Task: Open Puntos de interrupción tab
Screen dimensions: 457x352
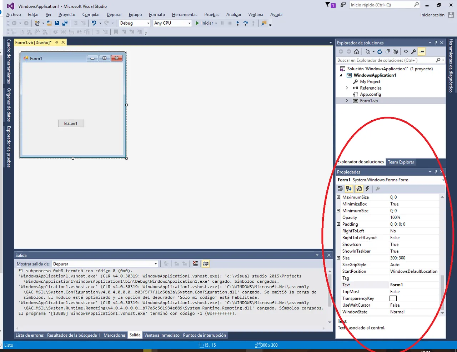Action: pyautogui.click(x=205, y=335)
